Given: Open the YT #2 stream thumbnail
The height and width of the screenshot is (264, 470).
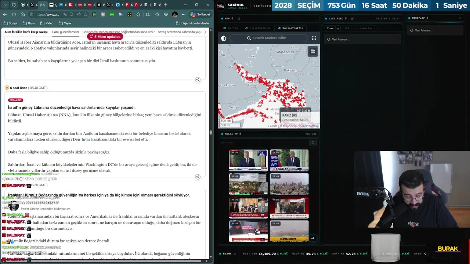Looking at the screenshot, I should 289,160.
